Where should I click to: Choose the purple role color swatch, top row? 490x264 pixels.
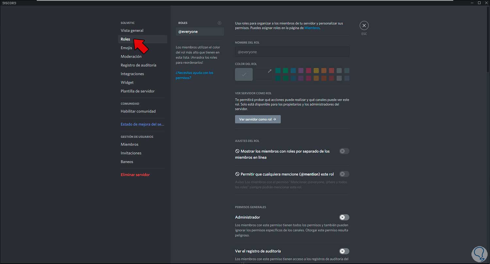click(301, 70)
